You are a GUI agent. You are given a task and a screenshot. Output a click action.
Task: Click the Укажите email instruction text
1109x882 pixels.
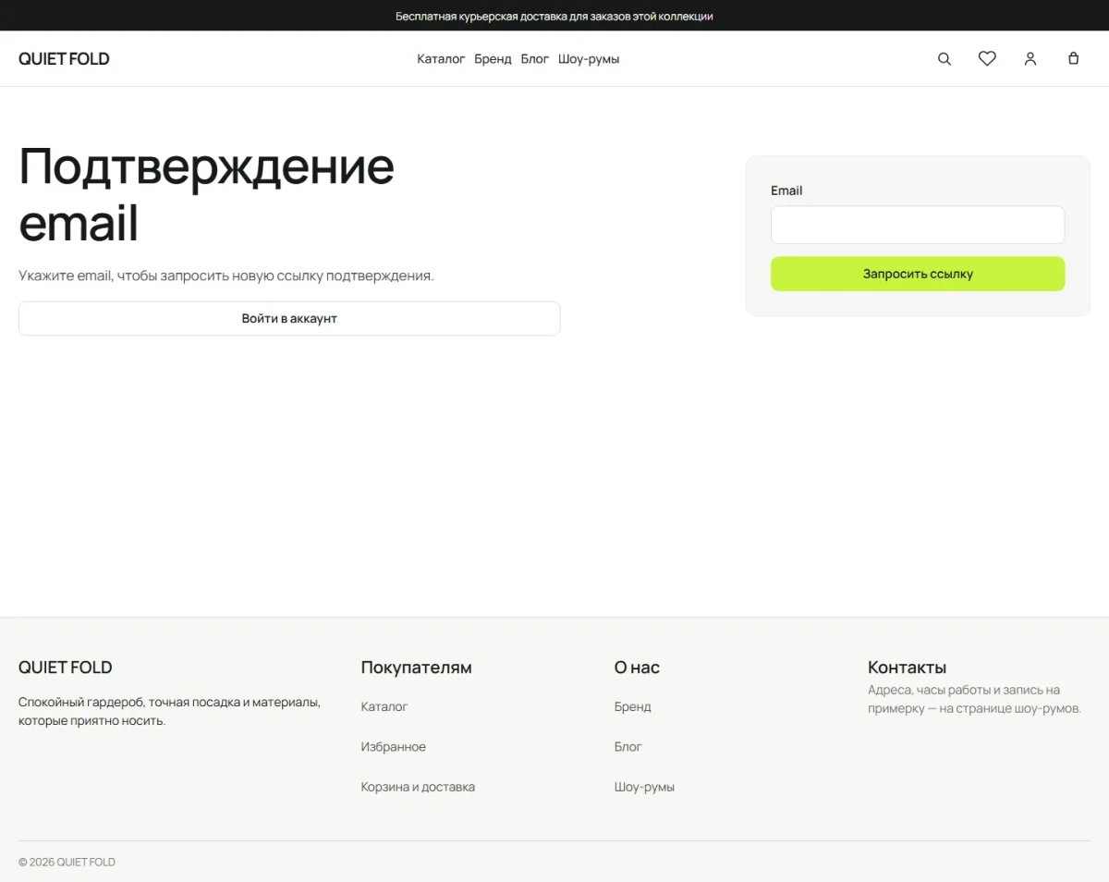tap(226, 276)
